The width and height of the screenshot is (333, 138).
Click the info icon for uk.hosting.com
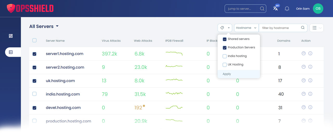[x=310, y=80]
